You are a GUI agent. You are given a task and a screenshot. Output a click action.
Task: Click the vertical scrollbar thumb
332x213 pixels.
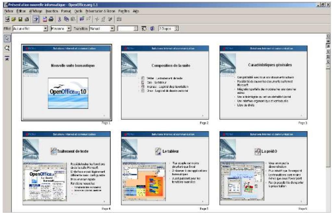click(328, 118)
